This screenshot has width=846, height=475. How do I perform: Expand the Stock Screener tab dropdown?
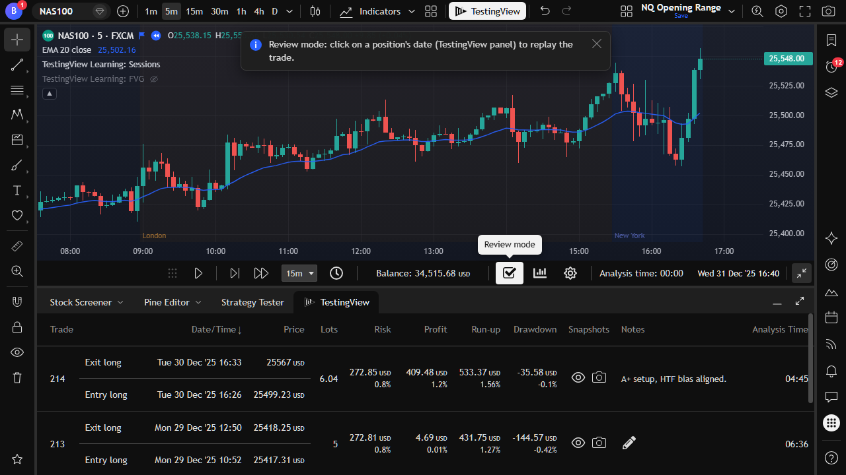coord(120,302)
